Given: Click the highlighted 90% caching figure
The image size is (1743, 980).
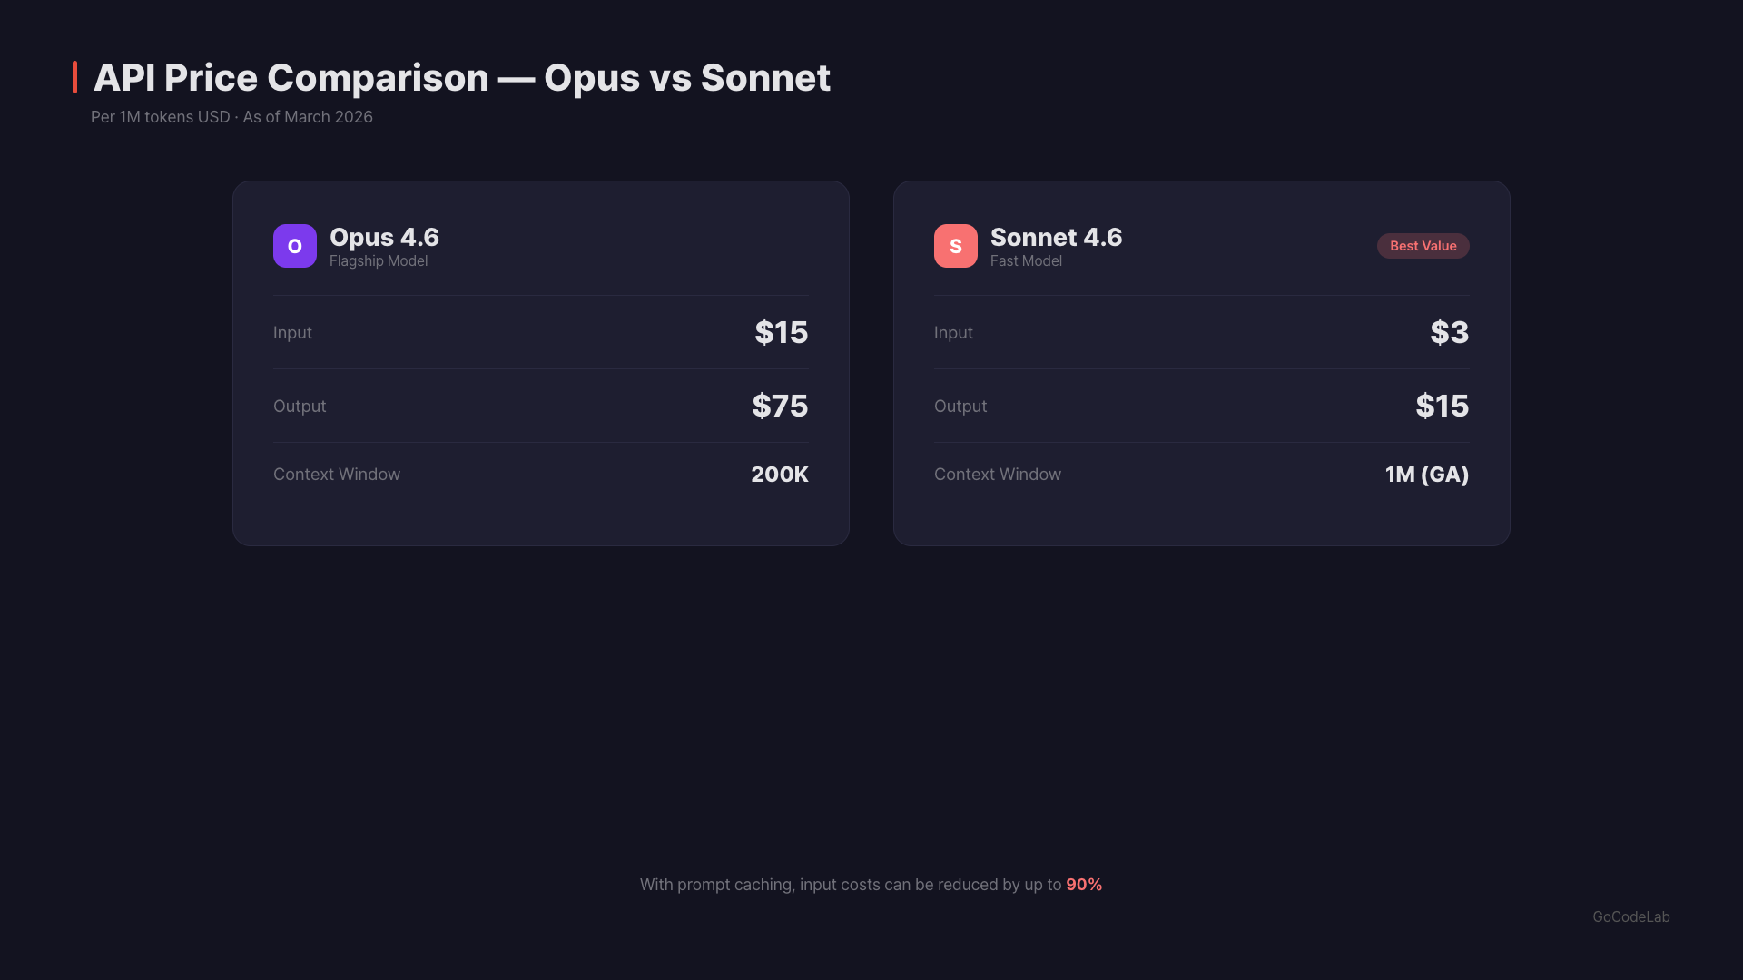Looking at the screenshot, I should (1084, 885).
